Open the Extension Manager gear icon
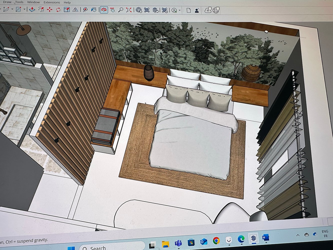This screenshot has height=250, width=333. [165, 10]
